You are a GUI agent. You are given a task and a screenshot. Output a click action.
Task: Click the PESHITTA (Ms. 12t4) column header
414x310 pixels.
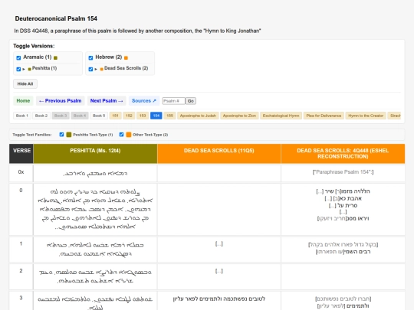tap(95, 154)
